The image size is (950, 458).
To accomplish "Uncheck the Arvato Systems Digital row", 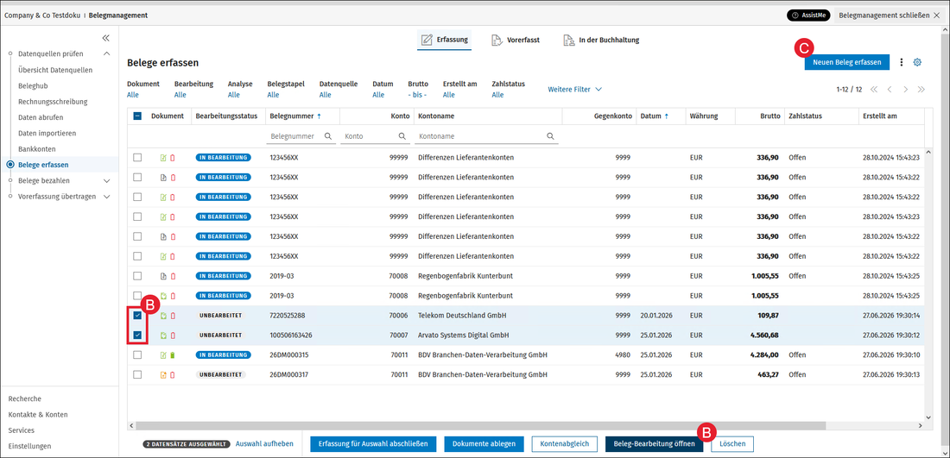I will tap(137, 336).
